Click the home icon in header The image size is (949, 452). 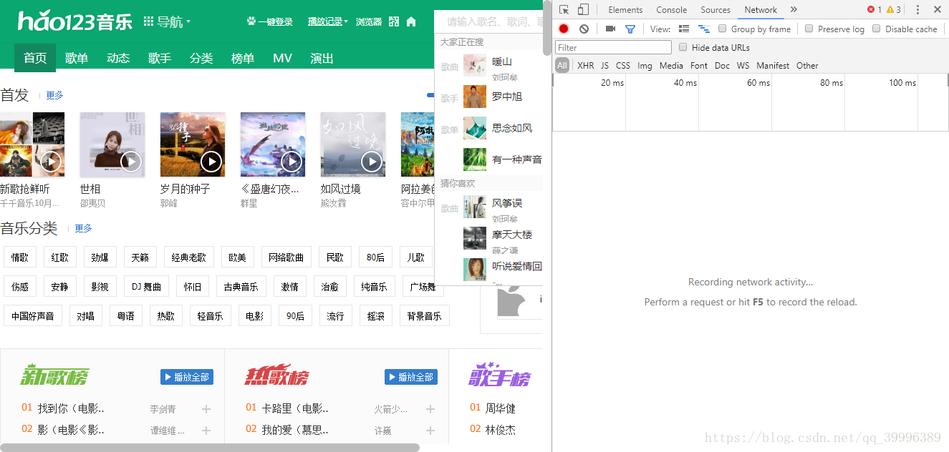tap(411, 21)
